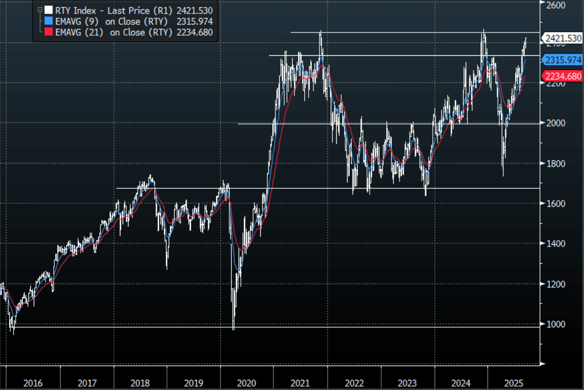
Task: Click the blue 2315.974 axis tag
Action: coord(561,60)
